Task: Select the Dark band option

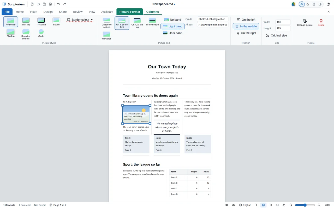Action: coord(172,33)
